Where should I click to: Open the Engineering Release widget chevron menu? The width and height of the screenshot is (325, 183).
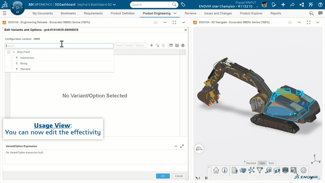[x=183, y=22]
